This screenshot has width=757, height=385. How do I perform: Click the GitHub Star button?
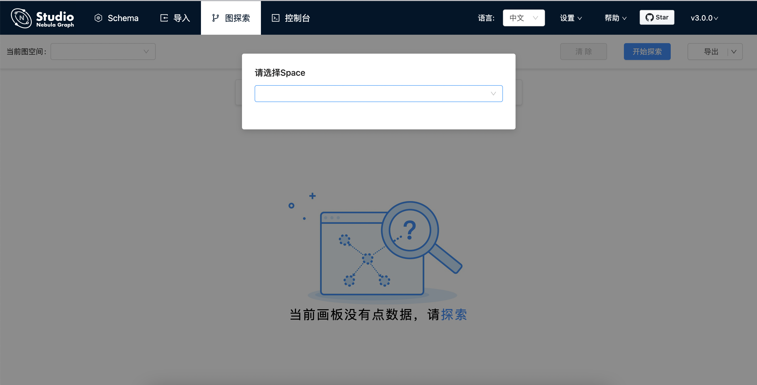click(657, 17)
